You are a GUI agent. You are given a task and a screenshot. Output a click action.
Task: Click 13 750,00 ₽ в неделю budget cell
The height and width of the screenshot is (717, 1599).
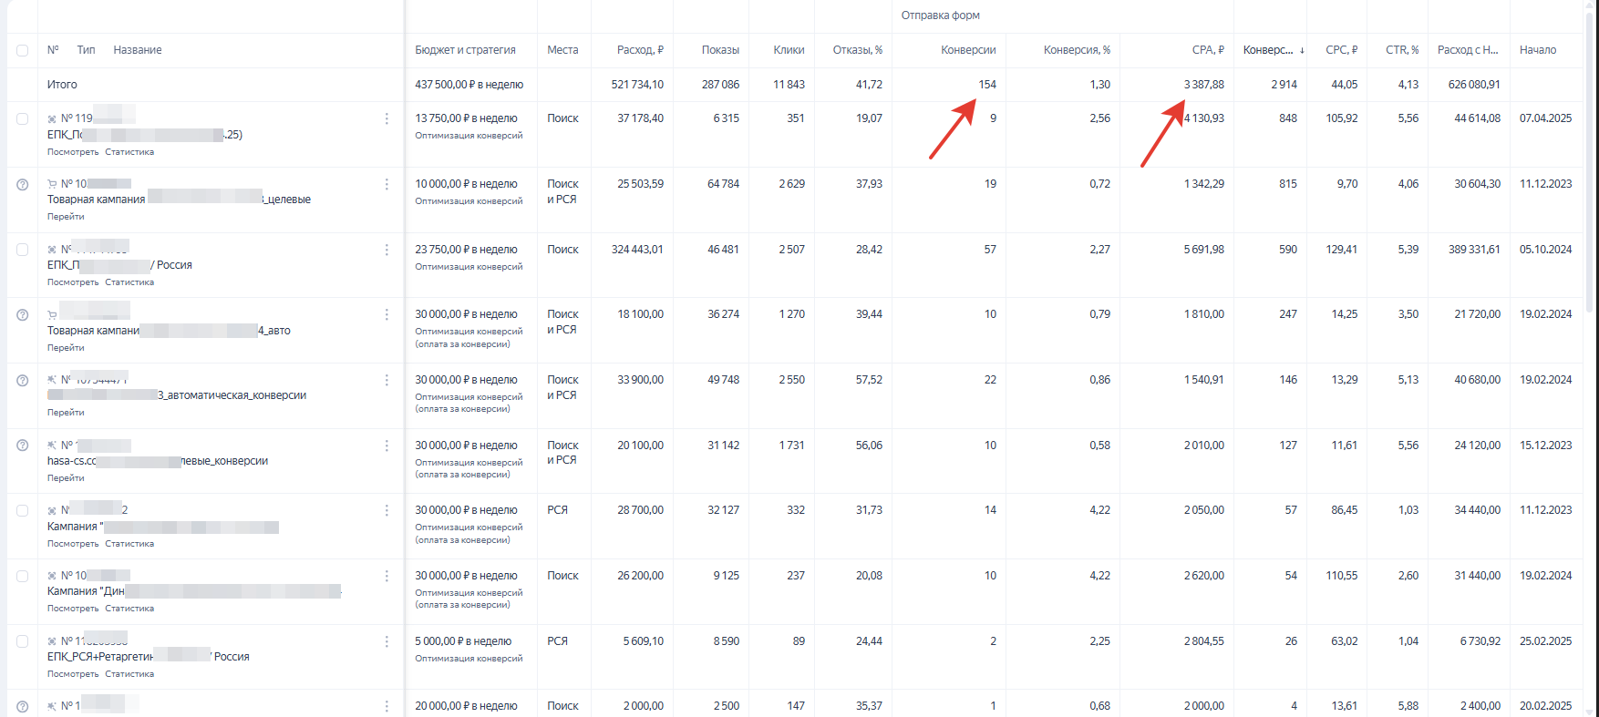point(466,118)
